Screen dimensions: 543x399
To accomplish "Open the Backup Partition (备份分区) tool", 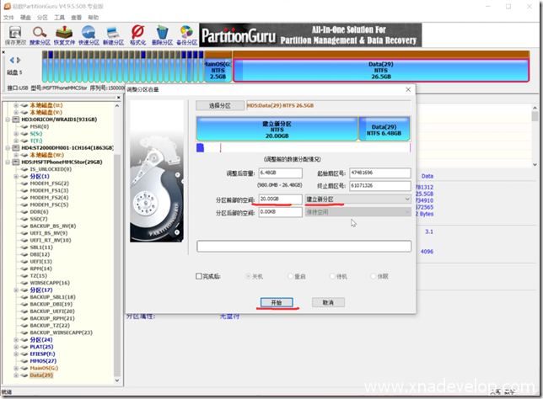I will [x=186, y=34].
